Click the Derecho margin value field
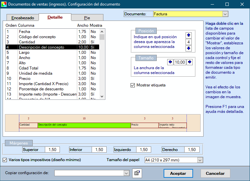 pyautogui.click(x=192, y=150)
